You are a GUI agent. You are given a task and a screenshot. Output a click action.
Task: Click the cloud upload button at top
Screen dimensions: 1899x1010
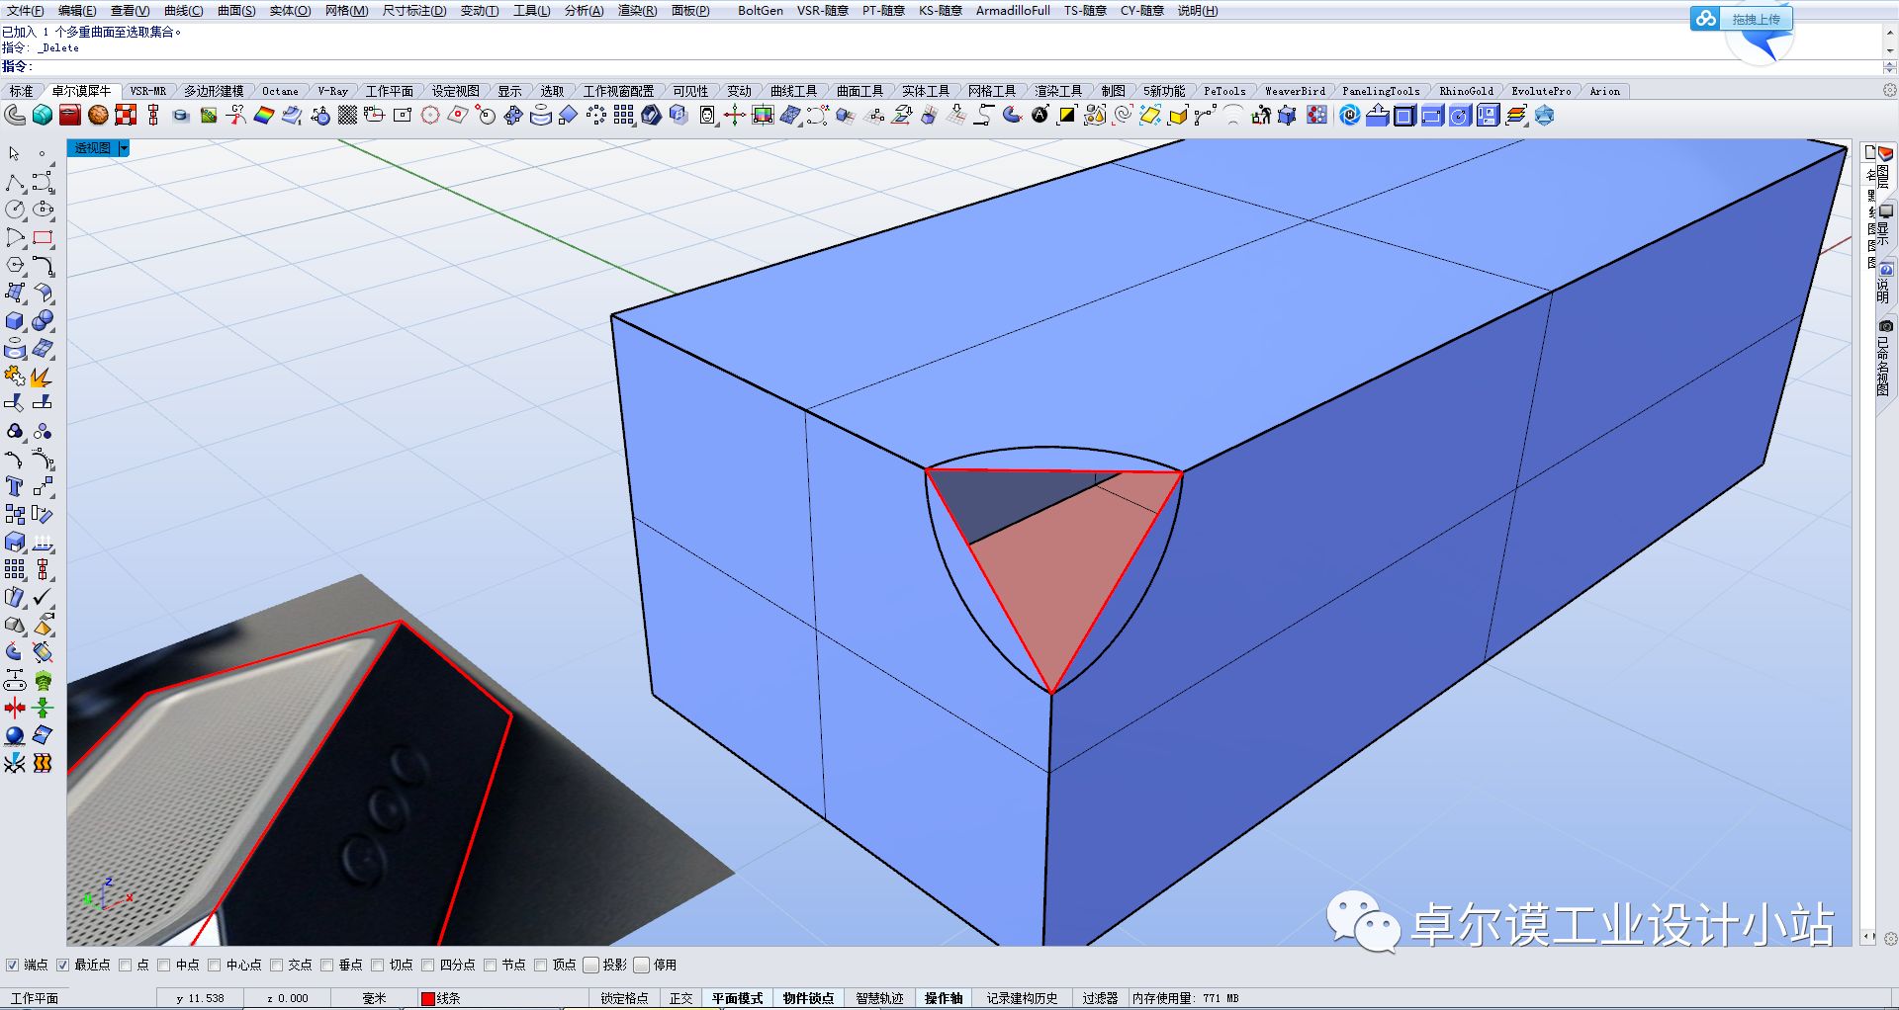coord(1742,19)
